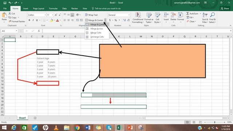The height and width of the screenshot is (131, 233).
Task: Click the Fill button
Action: (190, 17)
